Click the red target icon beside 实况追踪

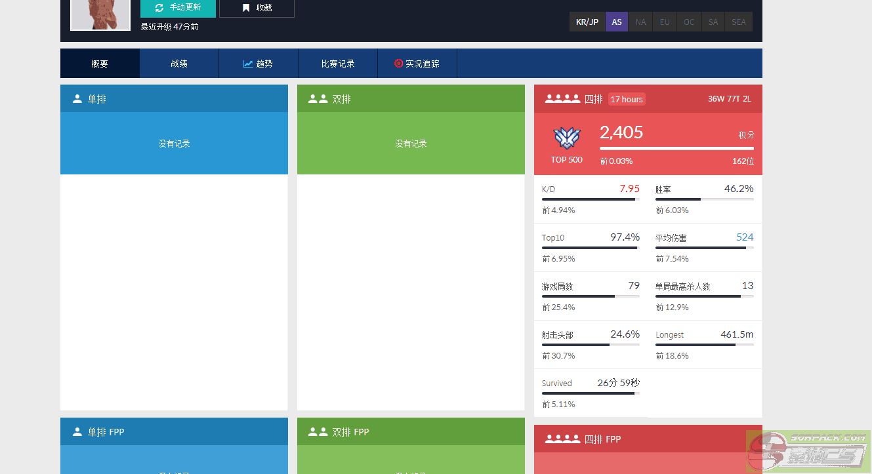tap(398, 64)
